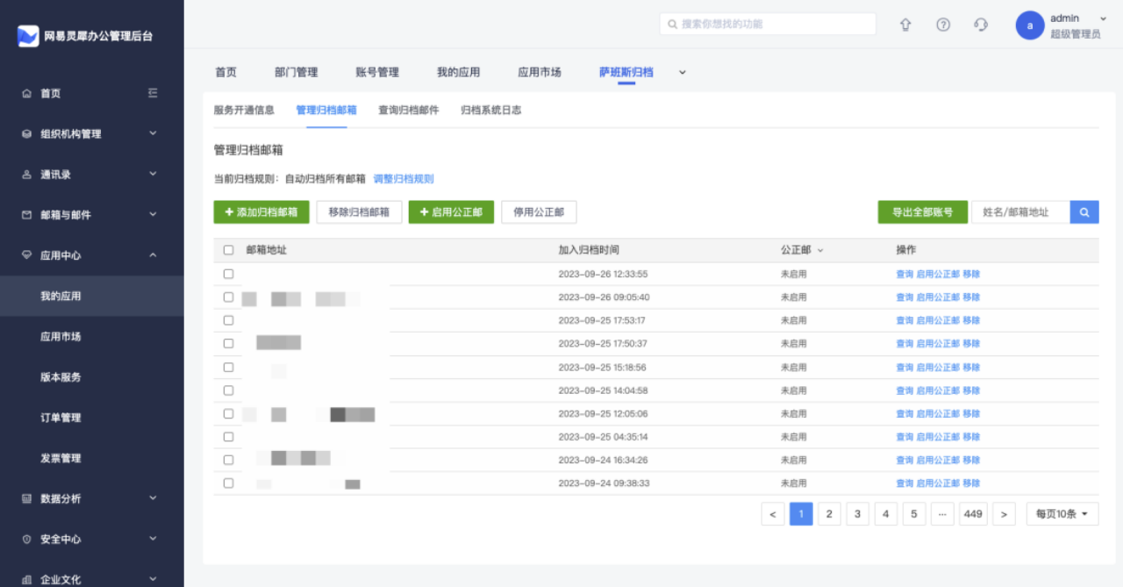Open the 每页10条 page size dropdown

pos(1062,514)
